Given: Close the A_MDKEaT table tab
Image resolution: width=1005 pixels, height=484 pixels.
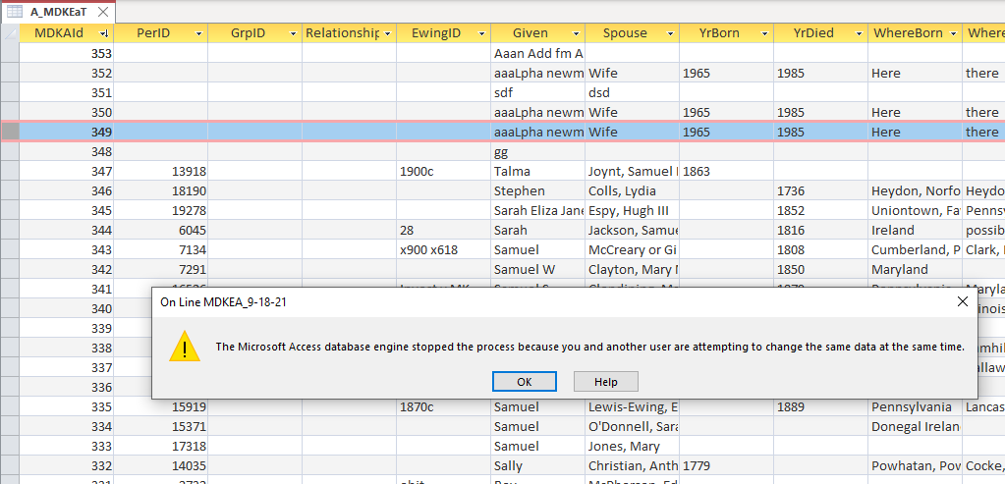Looking at the screenshot, I should pos(103,12).
